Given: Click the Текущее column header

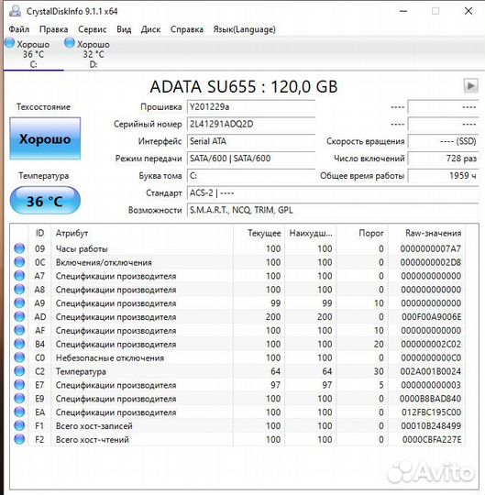Looking at the screenshot, I should click(x=259, y=234).
